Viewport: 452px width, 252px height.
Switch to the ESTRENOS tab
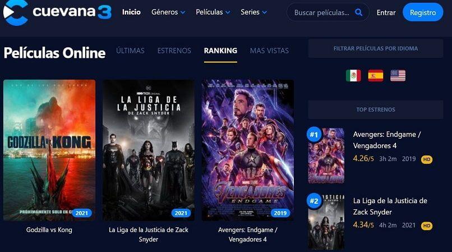(174, 51)
